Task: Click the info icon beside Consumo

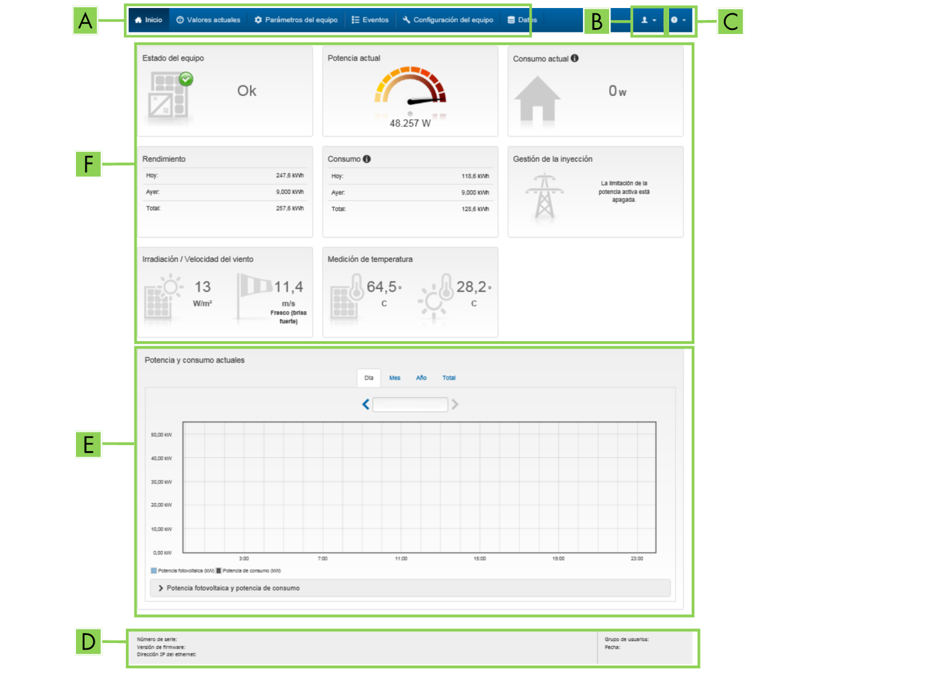Action: pyautogui.click(x=367, y=159)
